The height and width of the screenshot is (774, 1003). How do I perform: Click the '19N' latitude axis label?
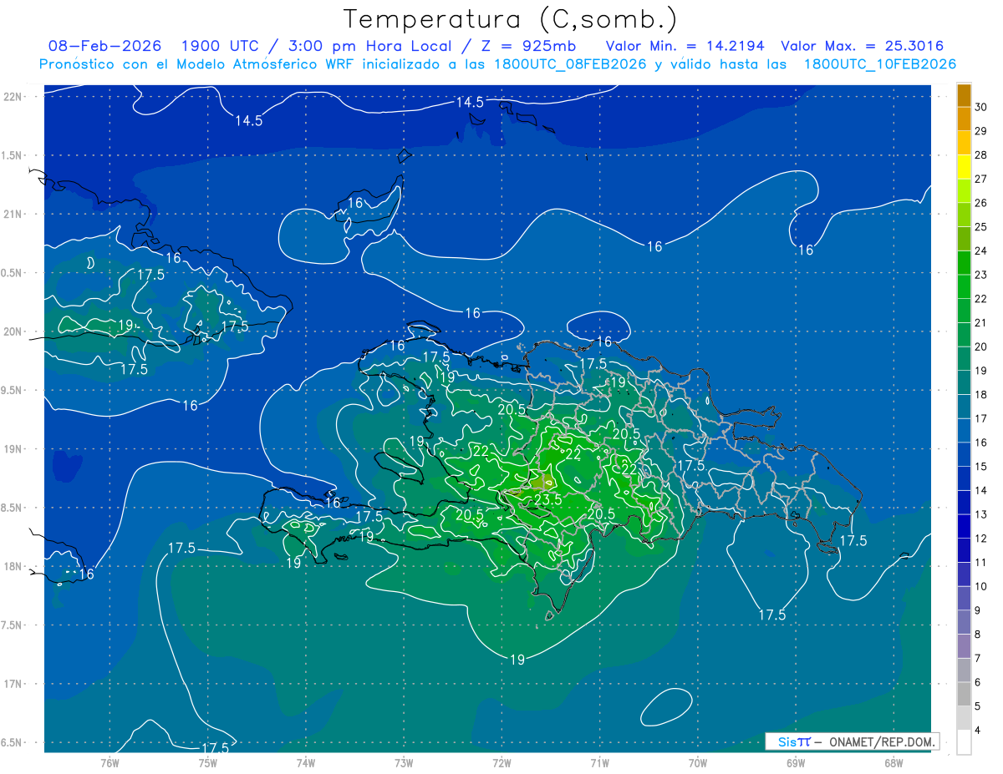13,449
